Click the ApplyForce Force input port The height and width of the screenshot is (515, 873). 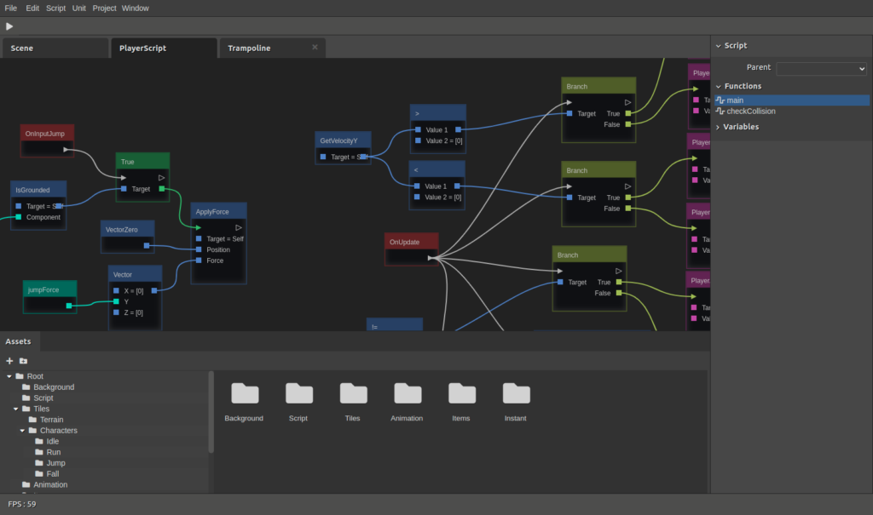pos(199,260)
